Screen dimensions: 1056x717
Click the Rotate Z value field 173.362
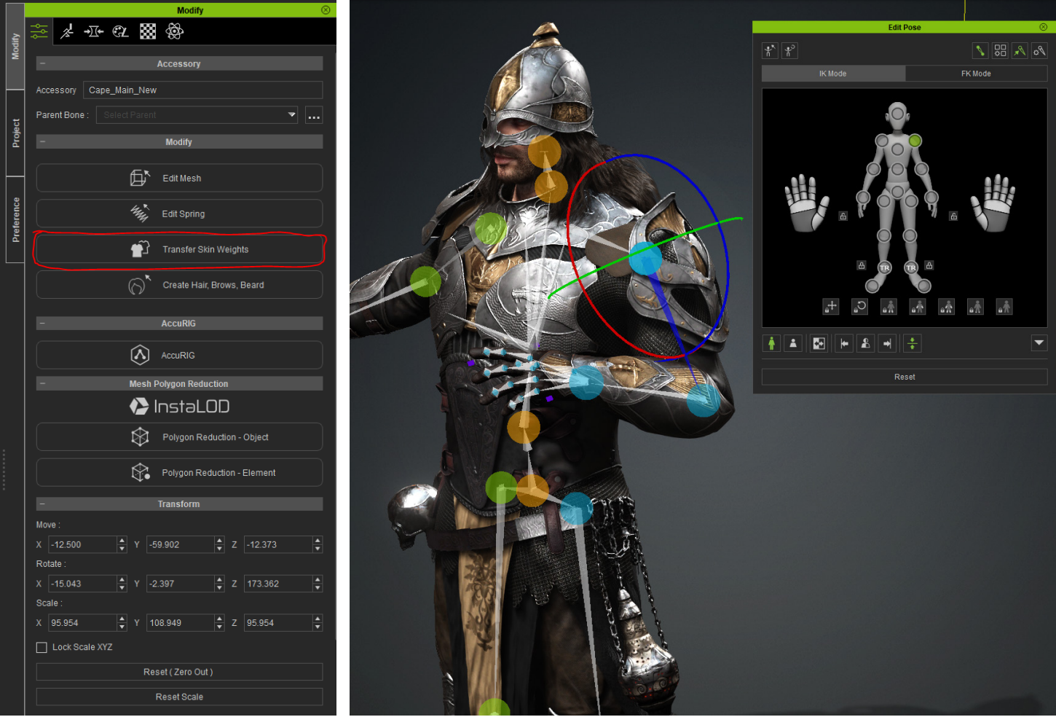pyautogui.click(x=278, y=584)
